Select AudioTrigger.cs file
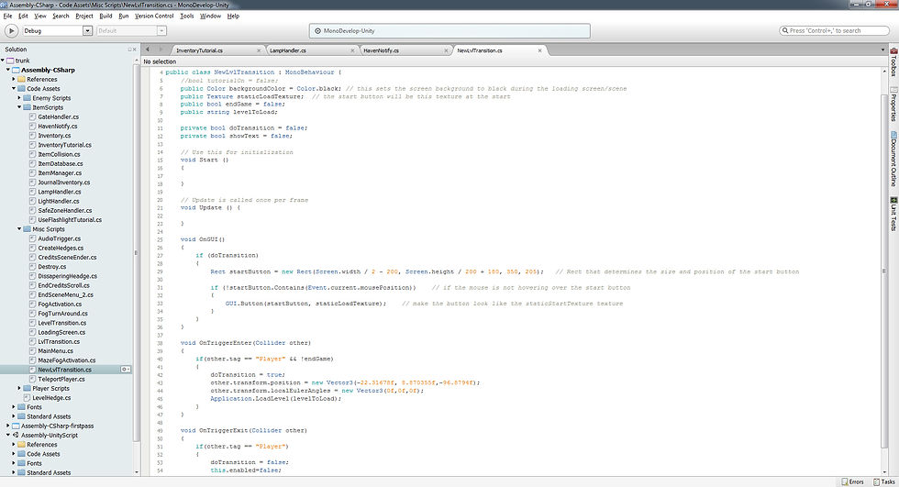The image size is (899, 487). [x=59, y=238]
